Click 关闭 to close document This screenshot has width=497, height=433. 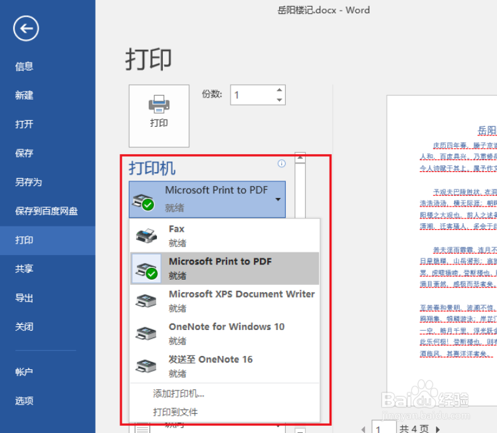[24, 327]
